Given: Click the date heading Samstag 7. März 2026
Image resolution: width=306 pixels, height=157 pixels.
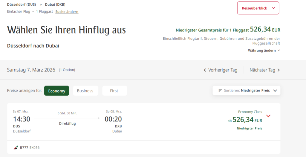Looking at the screenshot, I should [x=31, y=70].
